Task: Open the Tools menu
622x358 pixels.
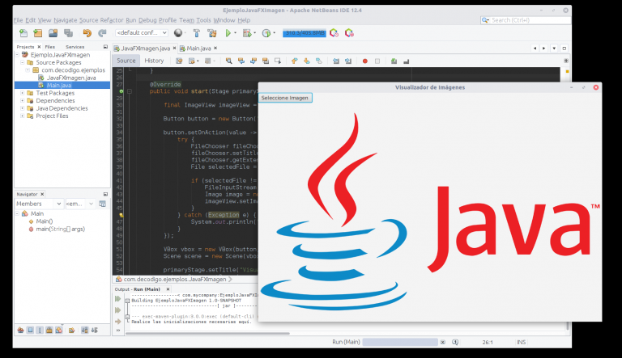Action: (203, 20)
